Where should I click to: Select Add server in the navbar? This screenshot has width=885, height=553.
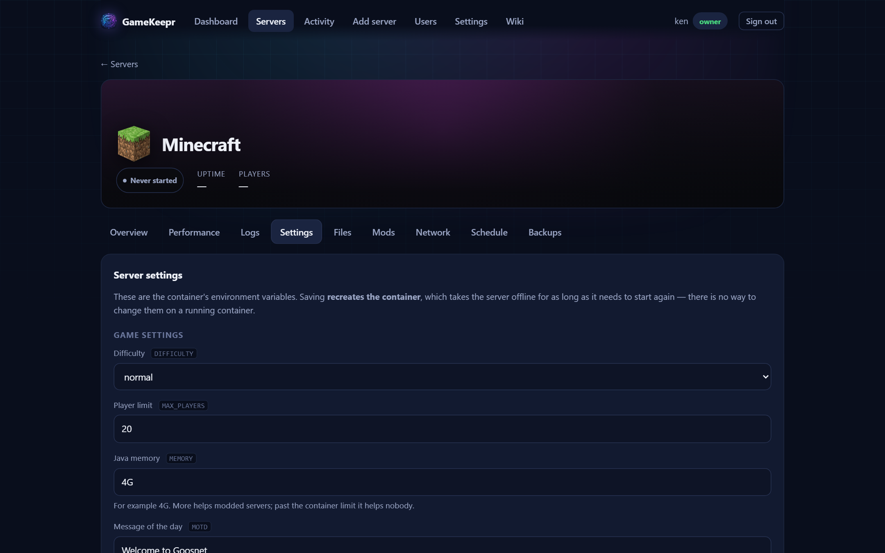[x=374, y=21]
